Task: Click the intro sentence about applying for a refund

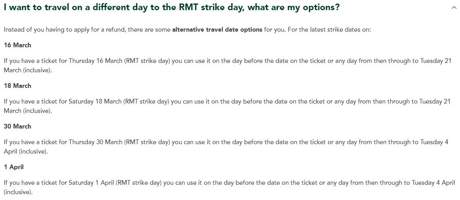Action: point(187,30)
